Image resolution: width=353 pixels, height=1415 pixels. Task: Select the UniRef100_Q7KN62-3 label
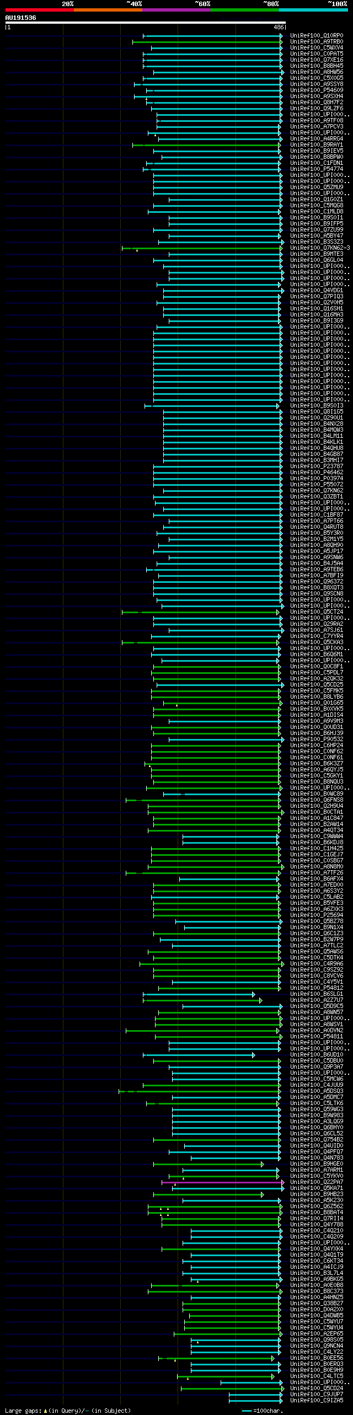pyautogui.click(x=320, y=248)
